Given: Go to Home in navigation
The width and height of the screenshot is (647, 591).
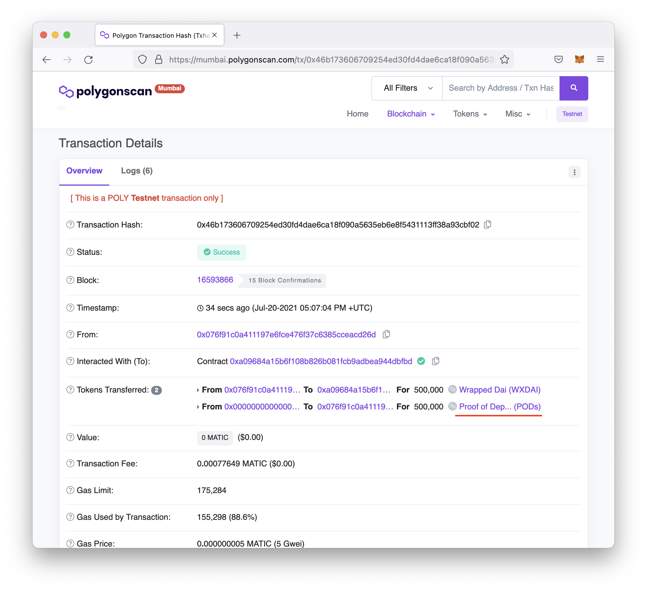Looking at the screenshot, I should pos(358,114).
